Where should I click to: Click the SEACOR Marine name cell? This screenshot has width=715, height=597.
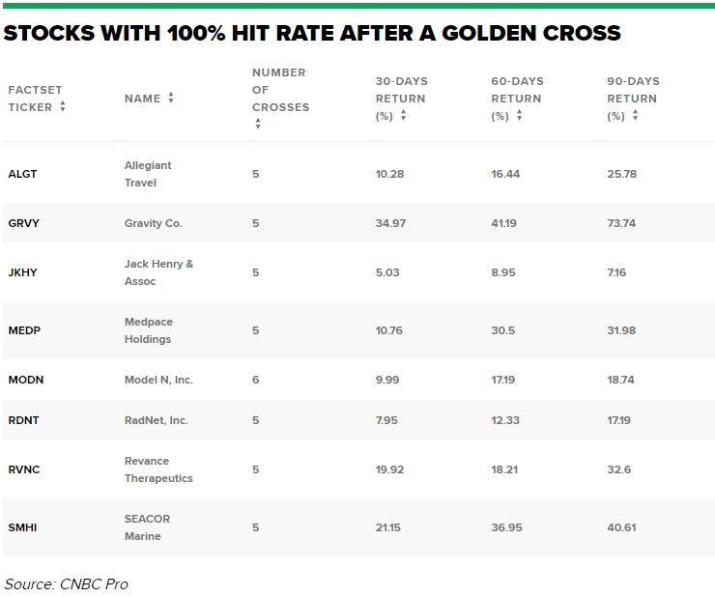click(x=147, y=527)
